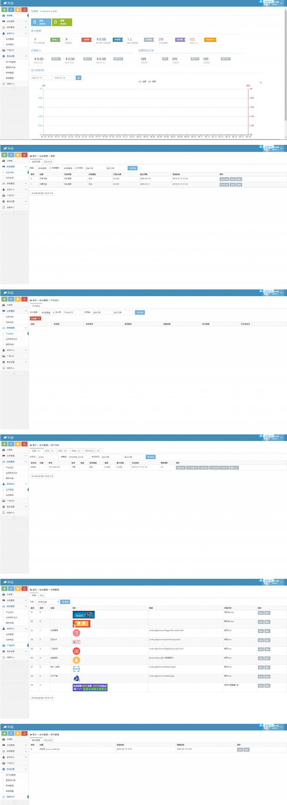This screenshot has width=287, height=805.
Task: Click the blue QR scan frame image
Action: pos(76,669)
